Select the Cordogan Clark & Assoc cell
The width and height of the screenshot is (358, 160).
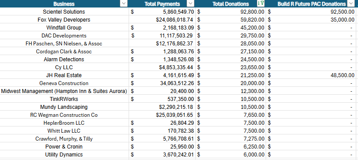click(64, 52)
